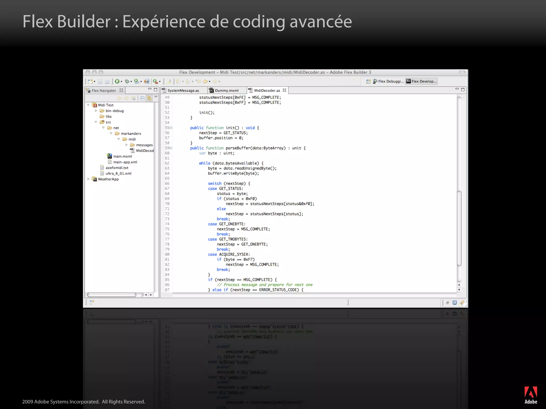Maximize the editor area
The width and height of the screenshot is (546, 409).
tap(463, 89)
